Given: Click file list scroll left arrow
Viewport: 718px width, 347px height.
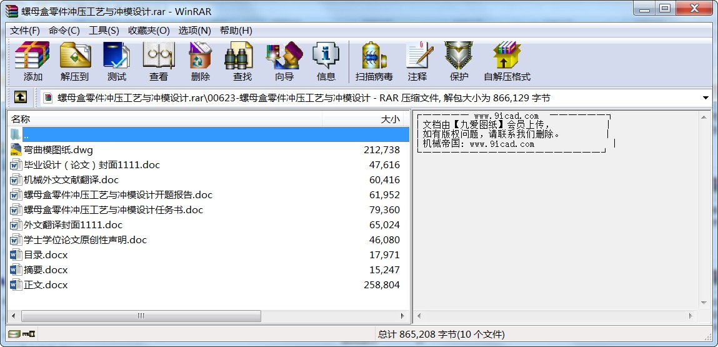Looking at the screenshot, I should point(13,316).
